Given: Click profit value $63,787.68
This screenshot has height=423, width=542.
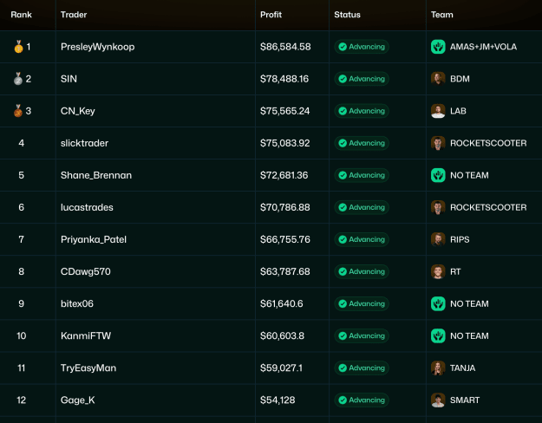Looking at the screenshot, I should (285, 271).
